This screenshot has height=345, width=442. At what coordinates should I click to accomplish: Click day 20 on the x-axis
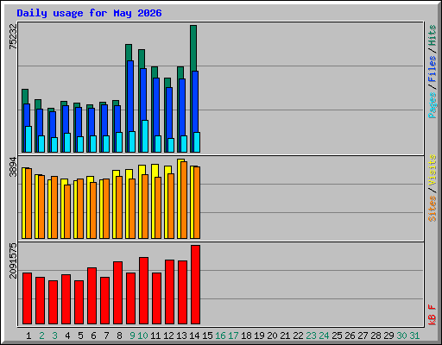272,336
